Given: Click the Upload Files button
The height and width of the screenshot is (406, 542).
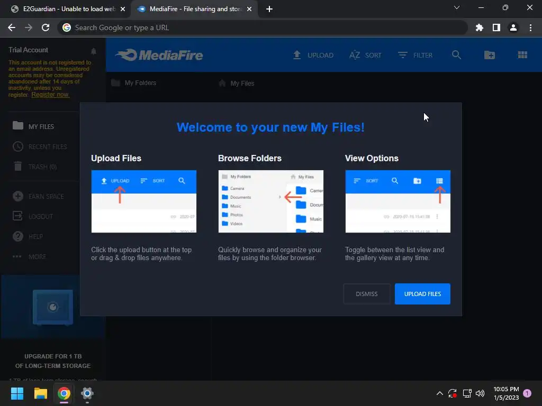Looking at the screenshot, I should coord(422,294).
